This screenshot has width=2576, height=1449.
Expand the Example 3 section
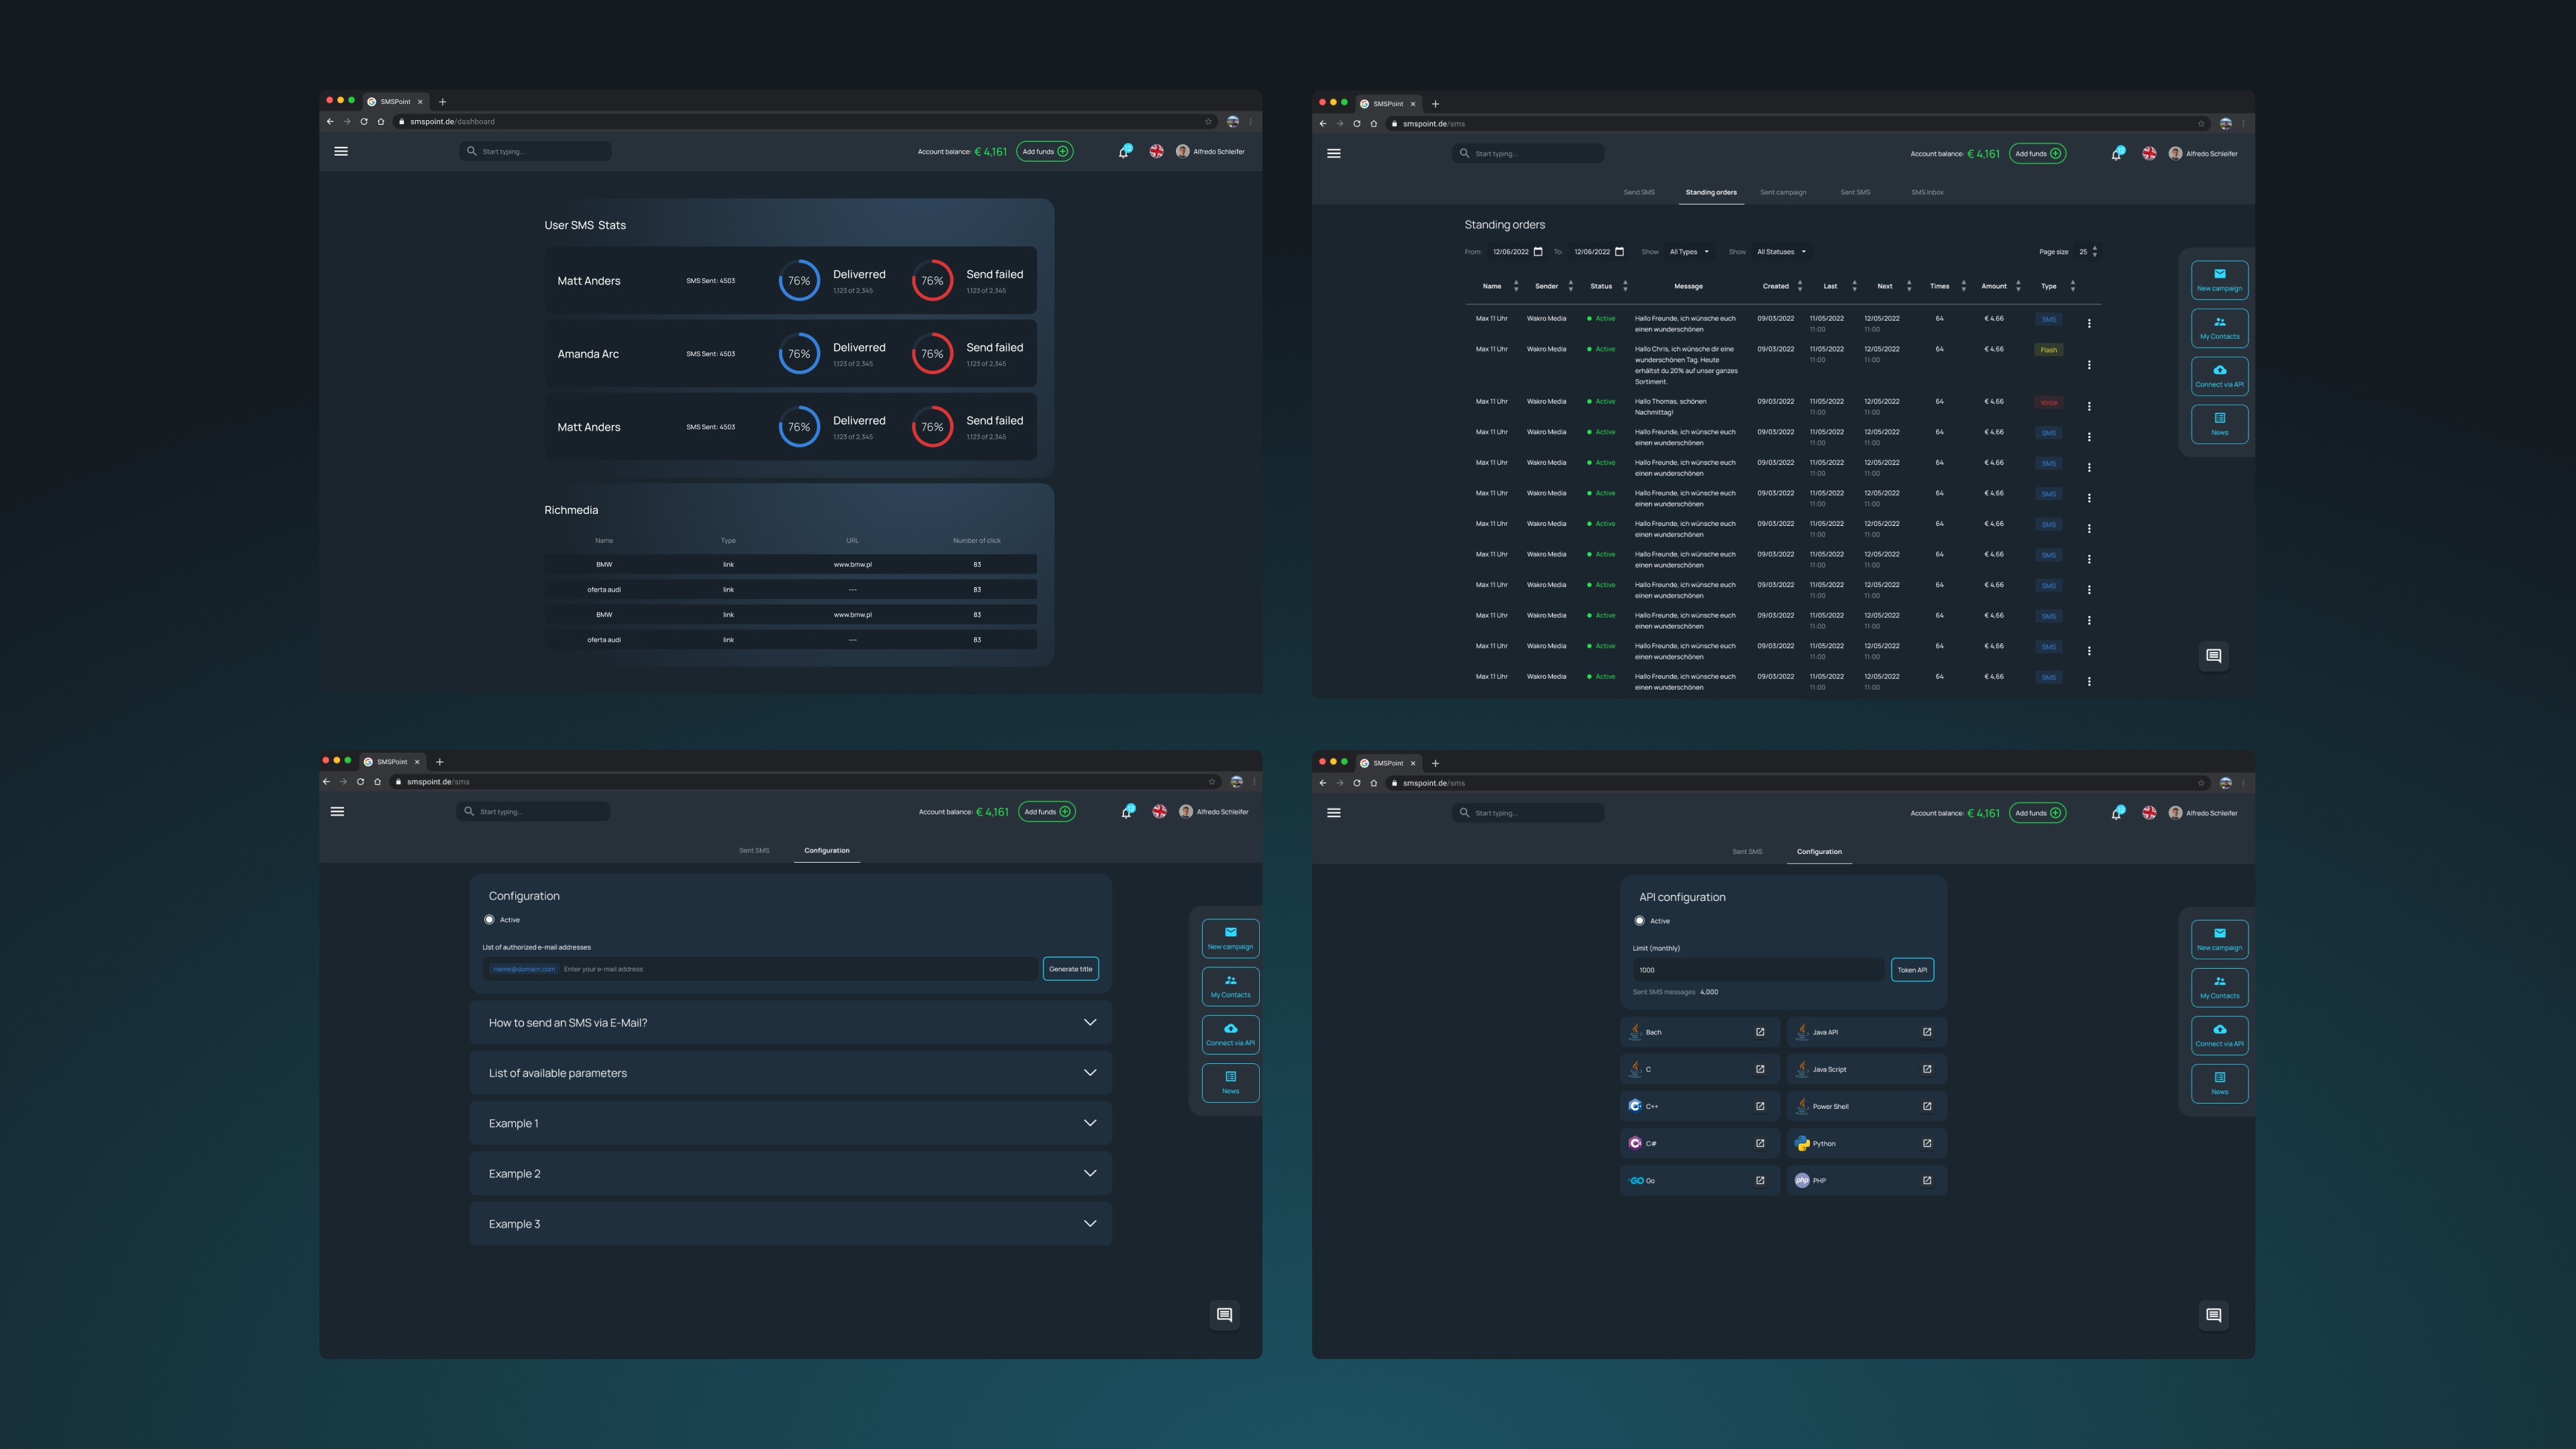(1090, 1223)
